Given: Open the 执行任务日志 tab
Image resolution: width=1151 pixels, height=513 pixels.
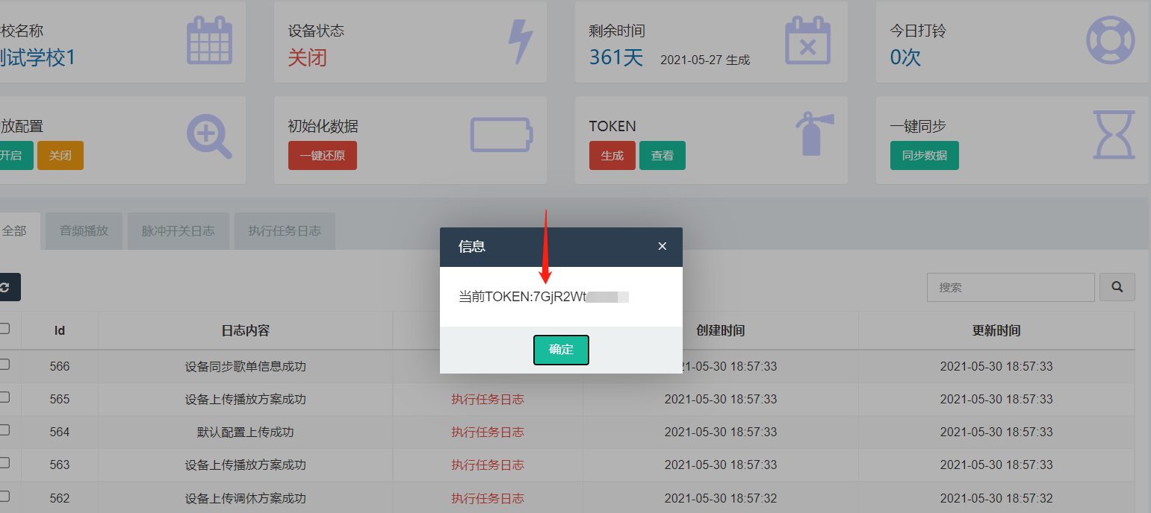Looking at the screenshot, I should [x=285, y=231].
